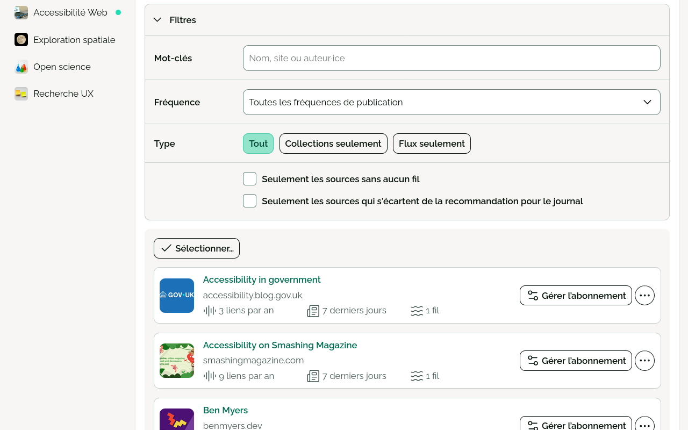This screenshot has width=688, height=430.
Task: Click the frequency icon beside 9 liens par an
Action: pos(210,376)
